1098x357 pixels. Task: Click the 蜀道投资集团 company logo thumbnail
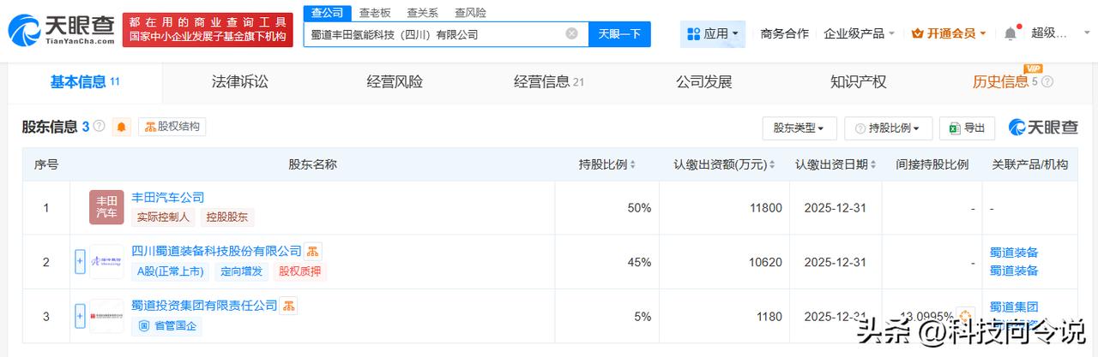tap(106, 316)
